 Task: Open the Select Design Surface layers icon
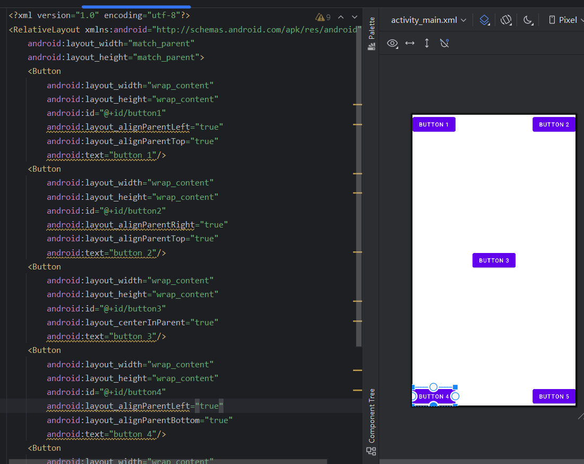point(484,20)
